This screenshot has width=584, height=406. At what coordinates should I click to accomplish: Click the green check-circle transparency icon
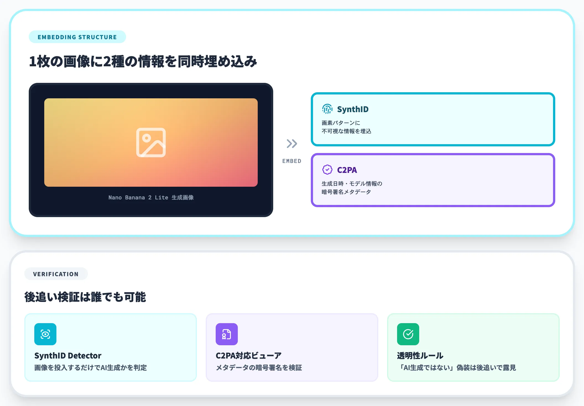point(408,334)
